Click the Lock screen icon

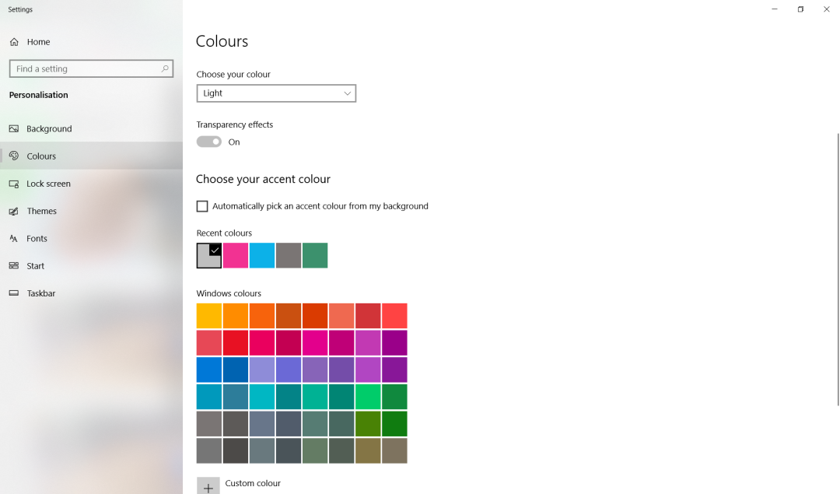coord(14,184)
